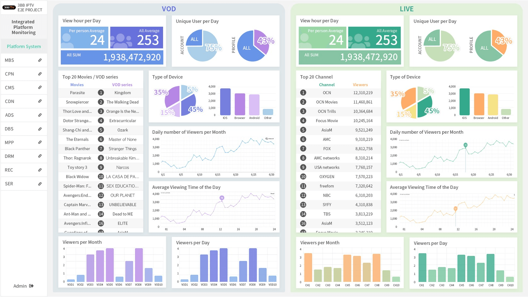Click the iOS bar in VOD device chart

coord(225,102)
